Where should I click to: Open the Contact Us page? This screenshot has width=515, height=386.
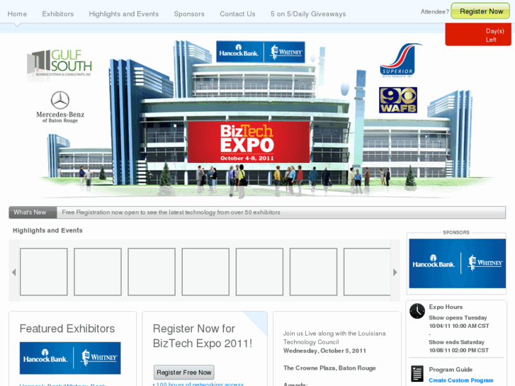237,13
